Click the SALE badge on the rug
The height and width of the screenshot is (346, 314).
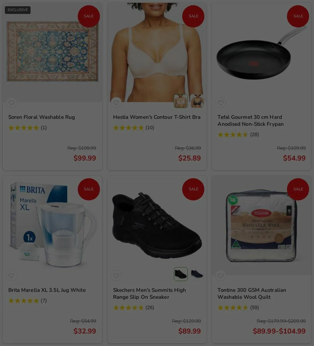coord(89,16)
